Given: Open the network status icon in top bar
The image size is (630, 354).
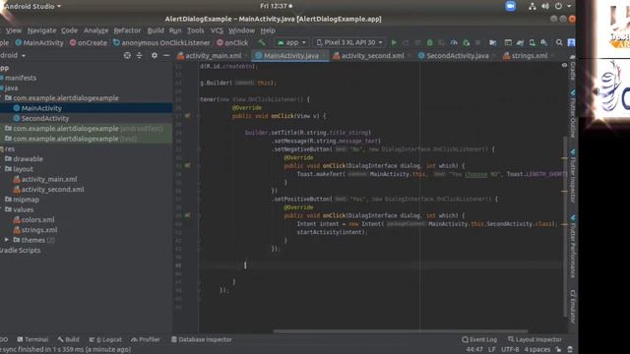Looking at the screenshot, I should tap(532, 6).
